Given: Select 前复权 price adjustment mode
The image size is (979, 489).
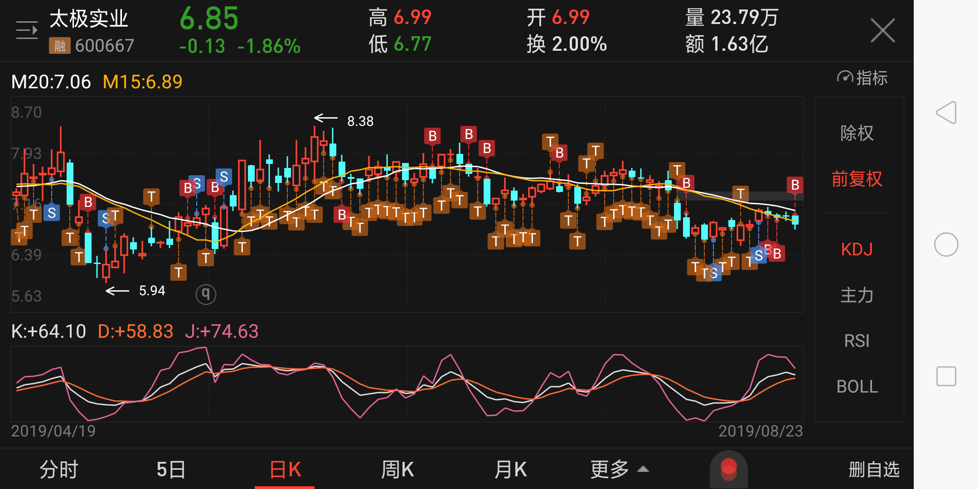Looking at the screenshot, I should tap(857, 179).
